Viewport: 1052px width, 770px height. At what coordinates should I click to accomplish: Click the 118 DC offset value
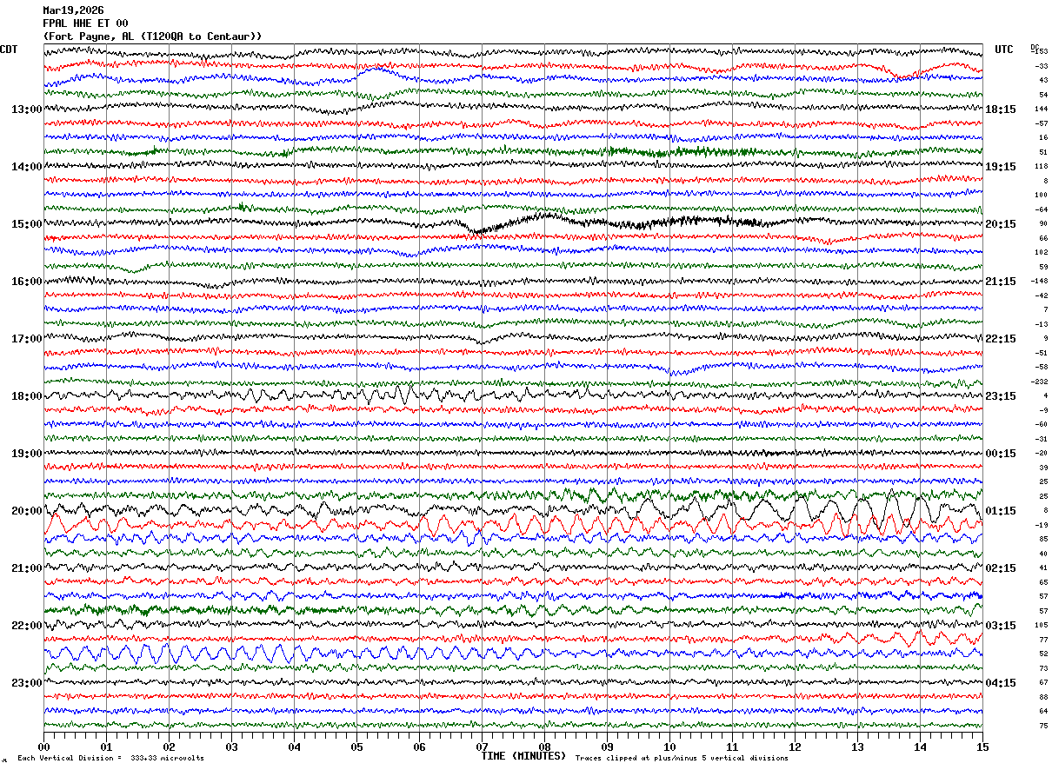[x=1042, y=166]
